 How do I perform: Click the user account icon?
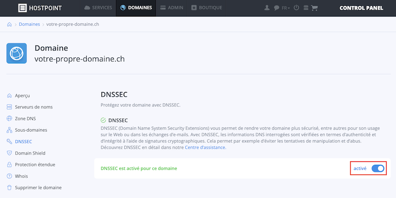(x=267, y=8)
